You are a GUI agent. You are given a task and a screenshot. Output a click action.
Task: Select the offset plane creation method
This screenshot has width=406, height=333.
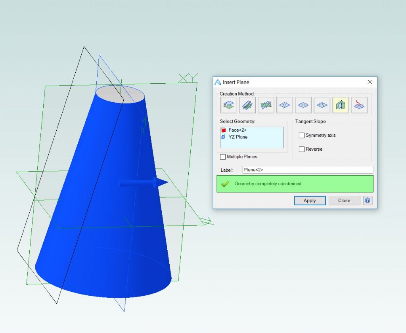pos(229,105)
